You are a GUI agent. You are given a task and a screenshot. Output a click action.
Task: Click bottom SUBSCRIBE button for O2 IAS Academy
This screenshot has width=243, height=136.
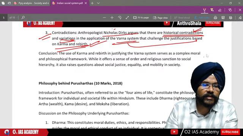(230, 132)
